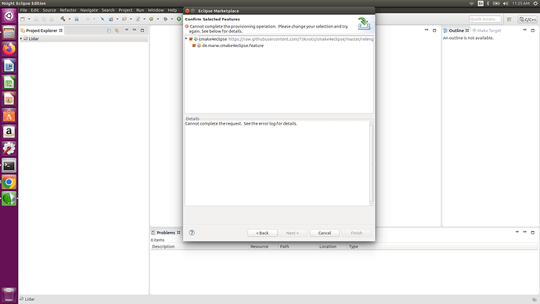Click the battery indicator in top bar

(496, 3)
